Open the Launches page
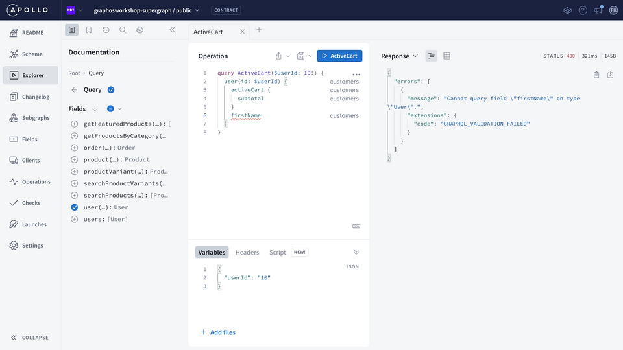This screenshot has width=623, height=350. 31,224
